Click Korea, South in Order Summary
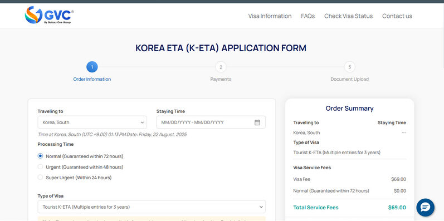The image size is (444, 221). [x=306, y=132]
